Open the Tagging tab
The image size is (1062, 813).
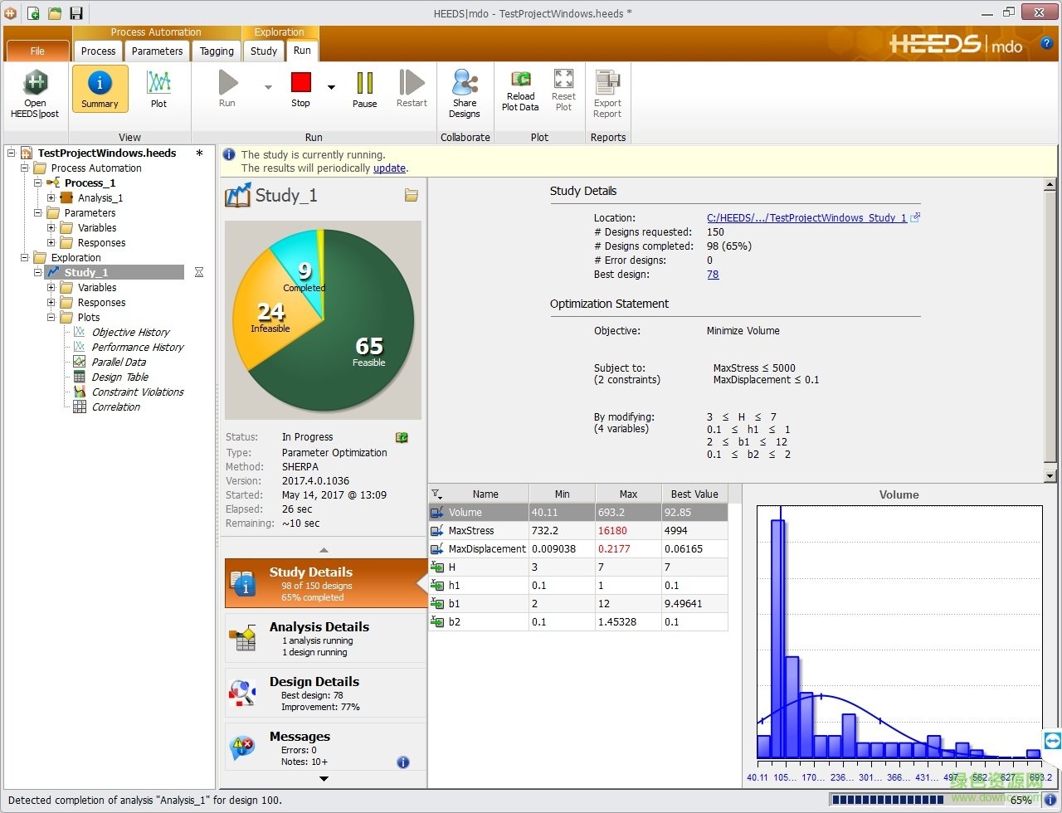pyautogui.click(x=217, y=51)
